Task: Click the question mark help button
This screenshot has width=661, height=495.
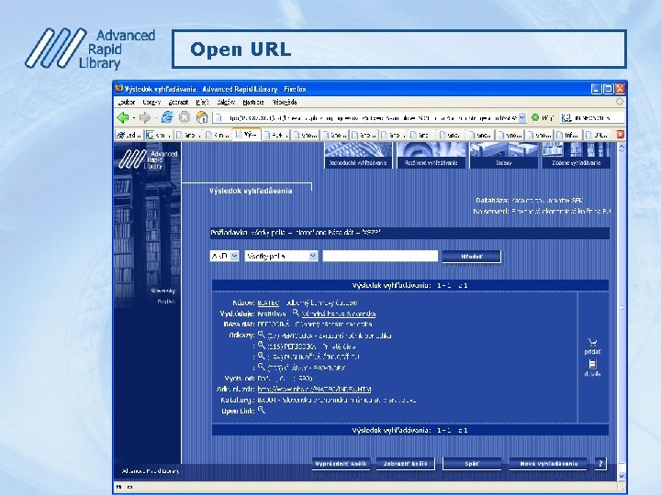Action: (600, 464)
